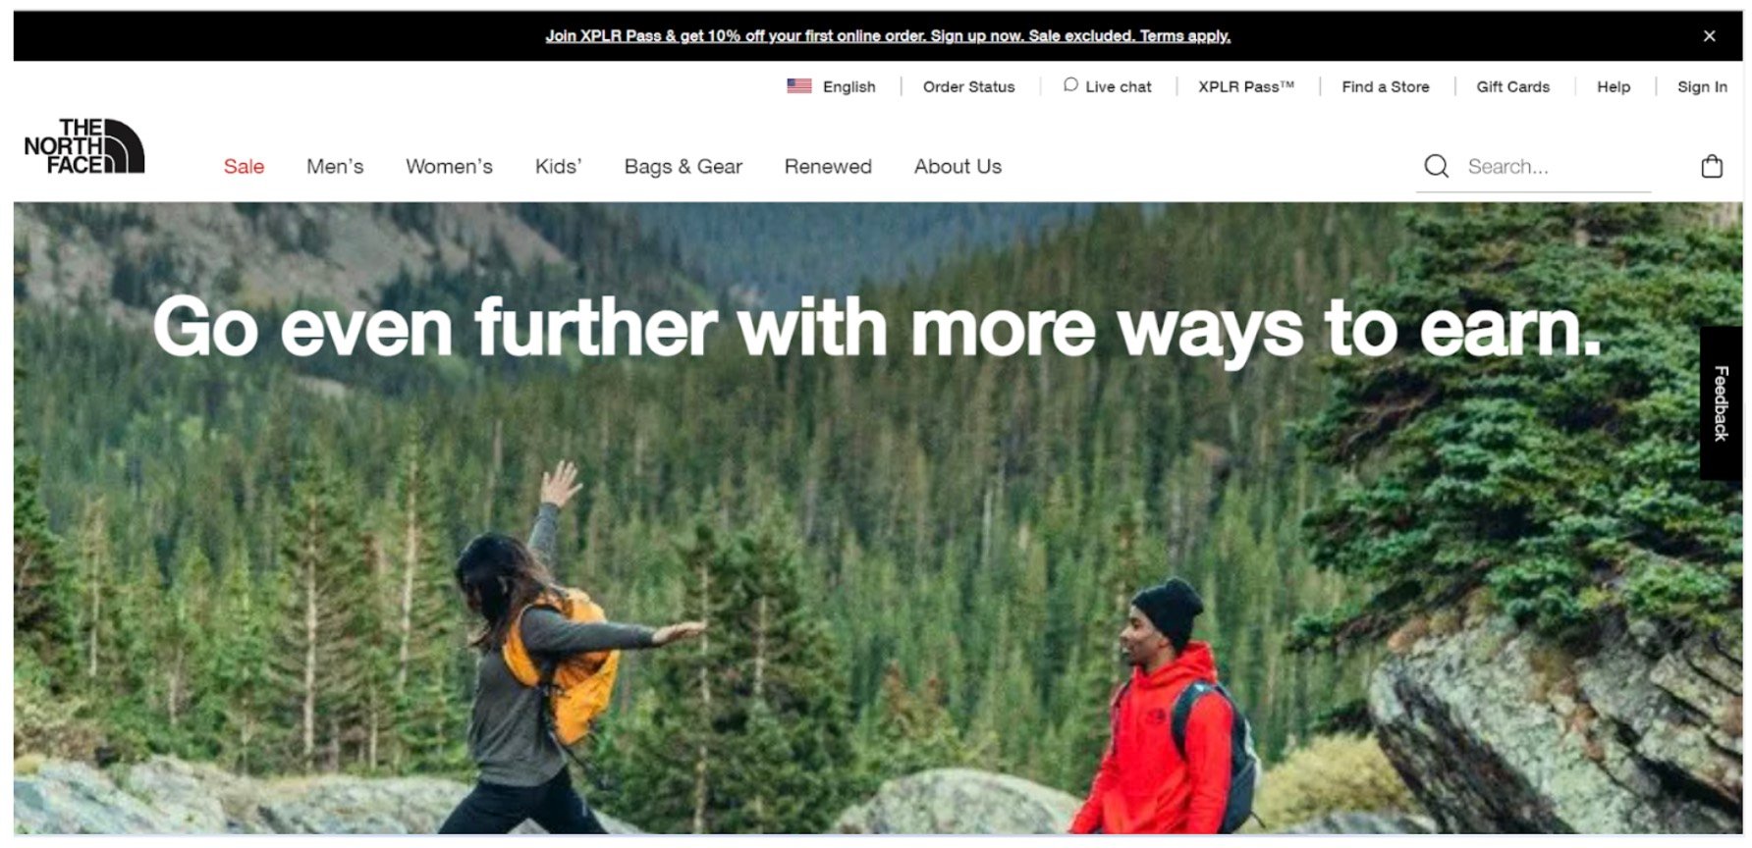1752x848 pixels.
Task: Click the US flag language icon
Action: point(798,86)
